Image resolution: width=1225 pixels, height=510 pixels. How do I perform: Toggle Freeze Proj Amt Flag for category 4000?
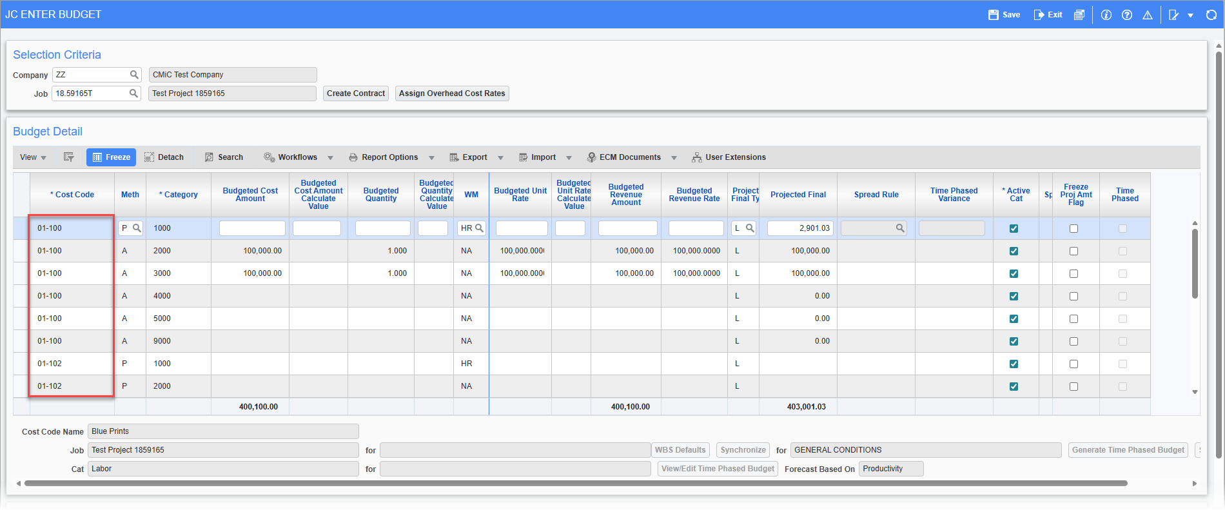[x=1073, y=296]
